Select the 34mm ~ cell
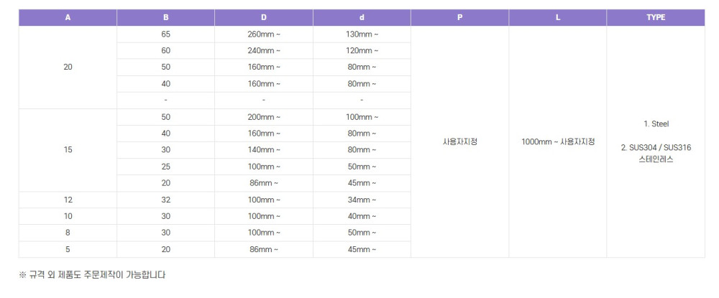Image resolution: width=719 pixels, height=298 pixels. click(362, 200)
